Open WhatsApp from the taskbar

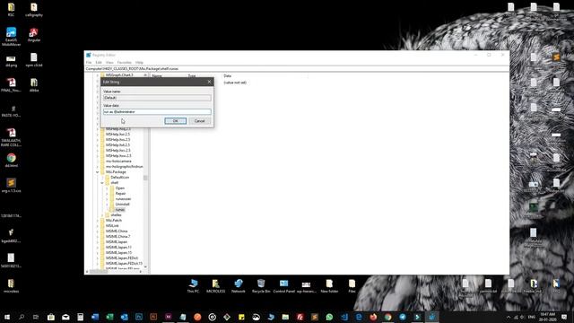click(x=329, y=317)
